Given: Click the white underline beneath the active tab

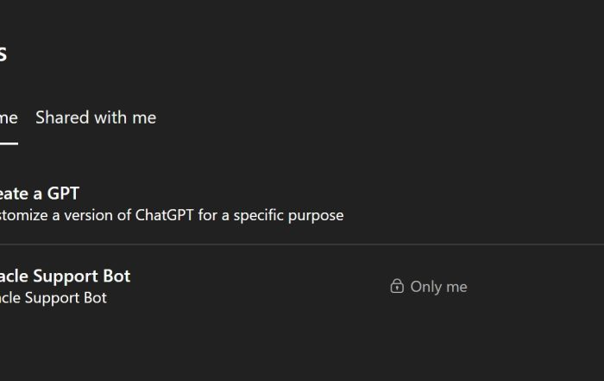Looking at the screenshot, I should point(9,143).
